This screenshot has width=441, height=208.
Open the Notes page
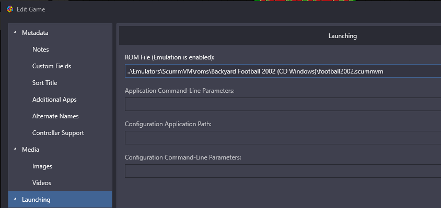coord(41,50)
